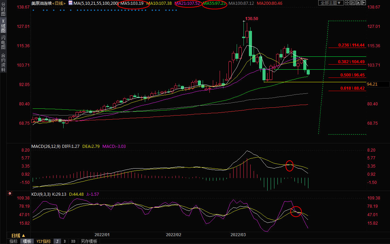The height and width of the screenshot is (244, 390).
Task: Click the 130.50 peak candlestick label
Action: [252, 19]
